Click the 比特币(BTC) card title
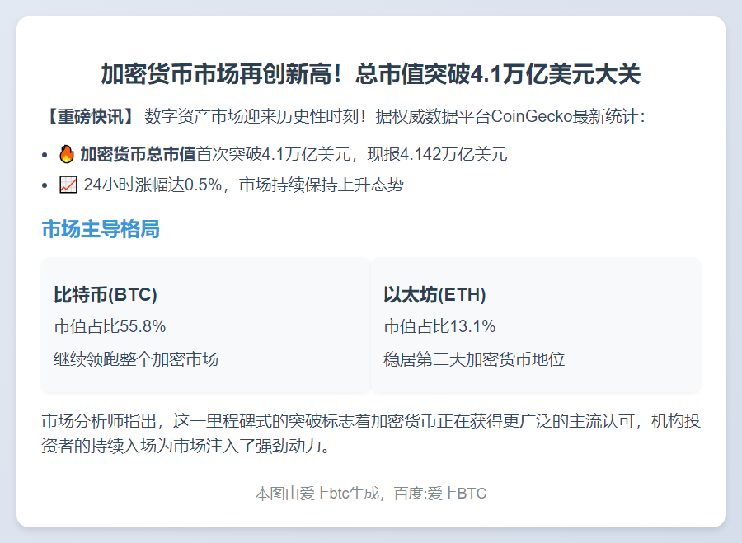Screen dimensions: 742x543 (106, 295)
